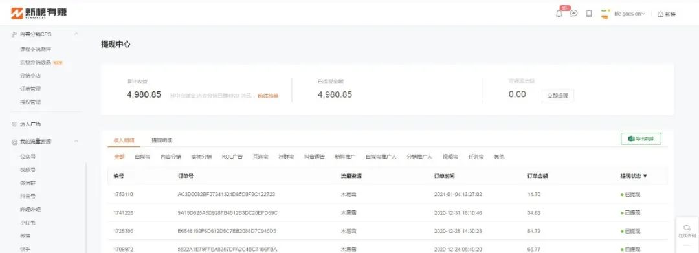699x253 pixels.
Task: Open 授权管理 in sidebar
Action: [x=30, y=102]
